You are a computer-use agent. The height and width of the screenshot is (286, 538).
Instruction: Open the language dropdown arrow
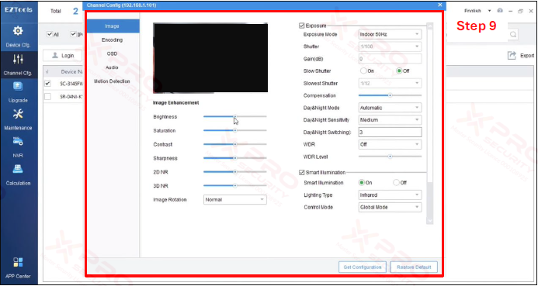pyautogui.click(x=490, y=11)
